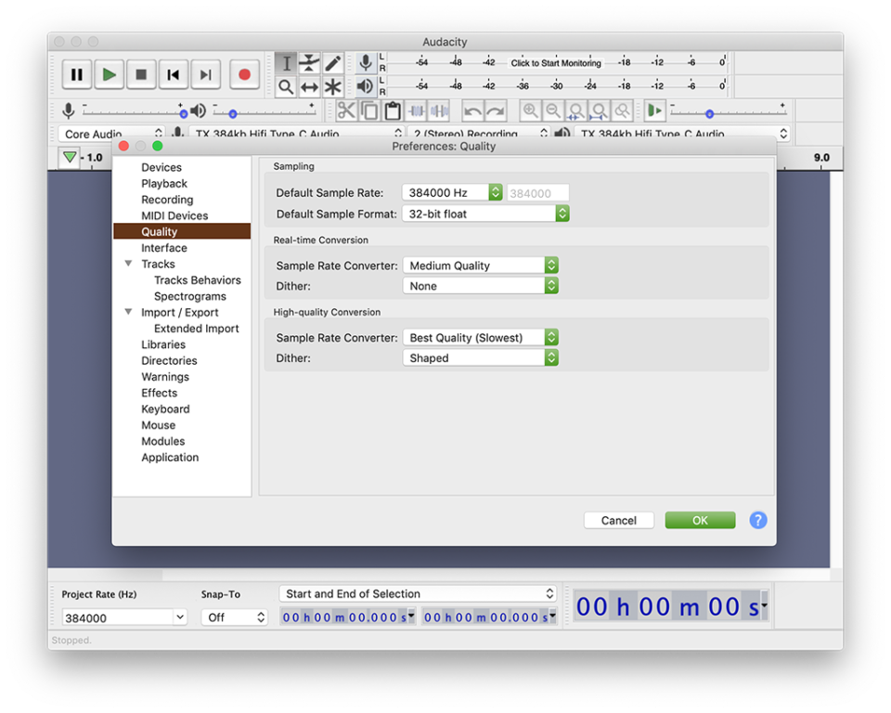Select Interface preferences category
Viewport: 891px width, 713px height.
coord(164,248)
